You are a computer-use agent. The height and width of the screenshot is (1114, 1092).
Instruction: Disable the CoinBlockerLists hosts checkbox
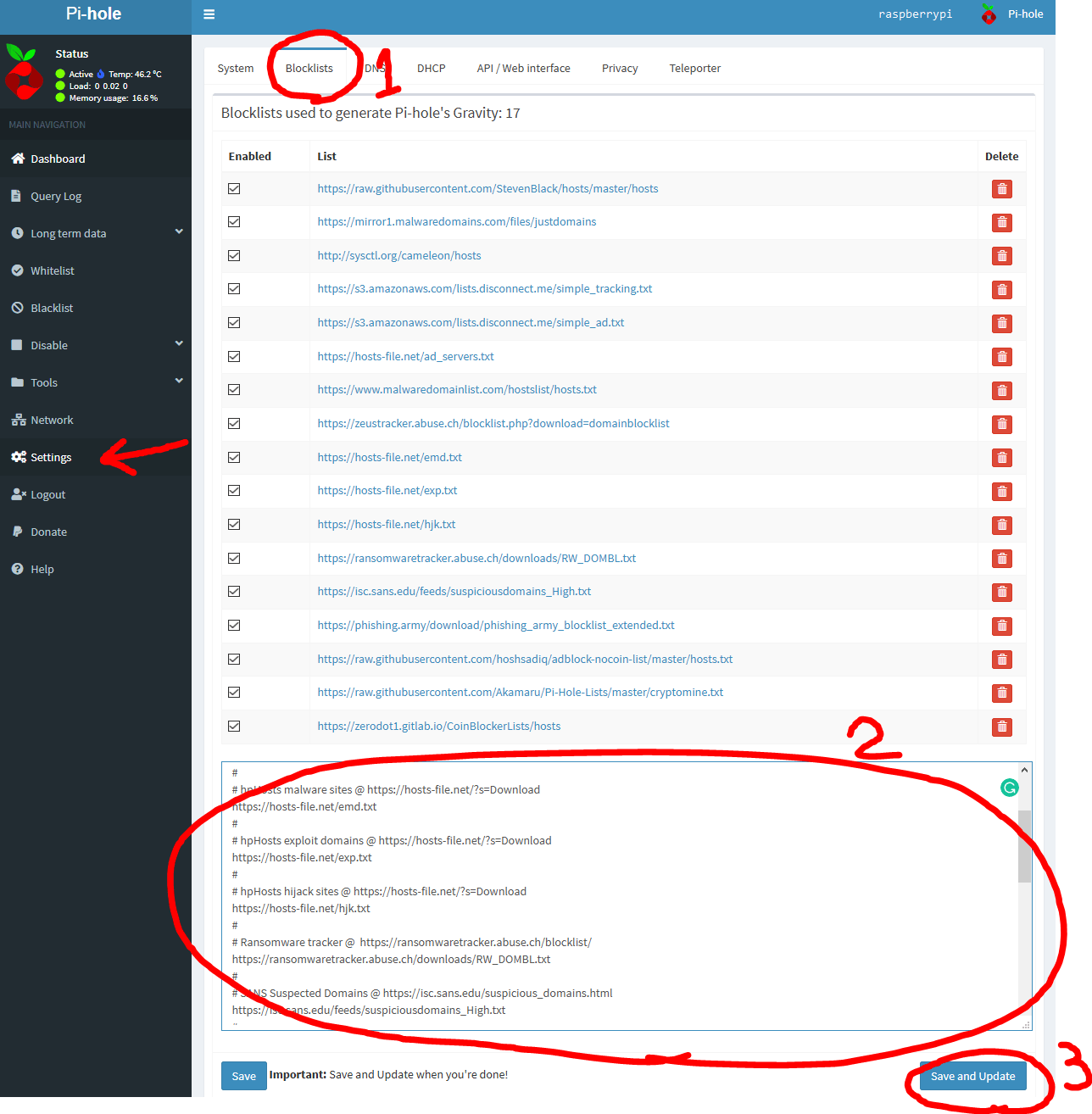tap(234, 726)
